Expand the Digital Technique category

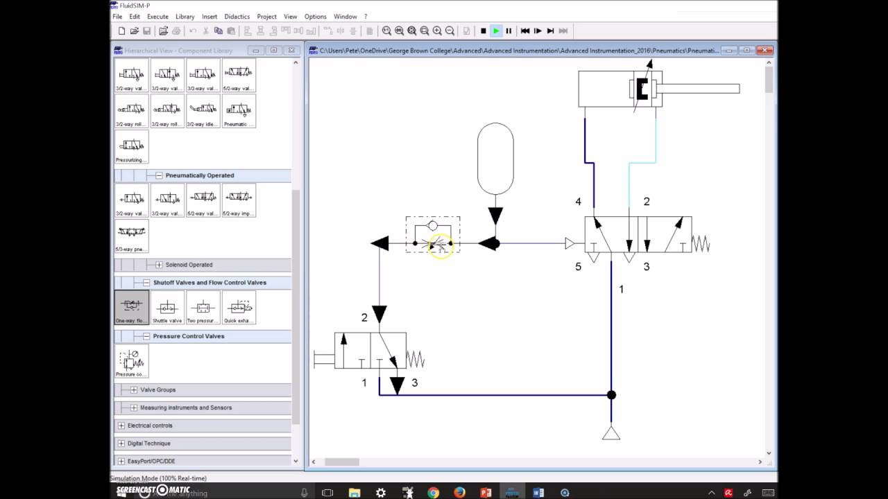coord(121,444)
